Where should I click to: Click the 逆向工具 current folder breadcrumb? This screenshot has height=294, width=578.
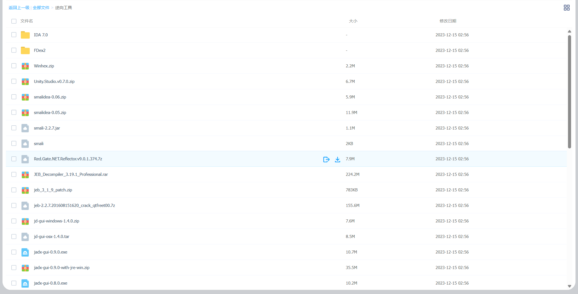coord(64,8)
